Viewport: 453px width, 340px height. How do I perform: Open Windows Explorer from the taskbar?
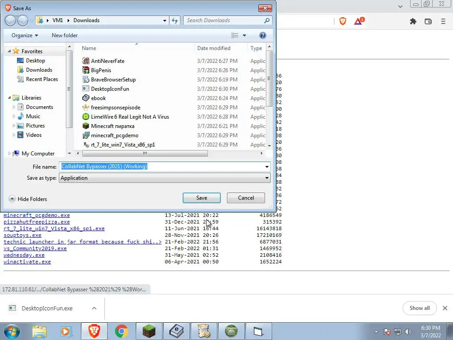[39, 331]
